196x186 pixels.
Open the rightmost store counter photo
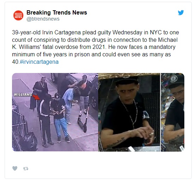coord(172,112)
